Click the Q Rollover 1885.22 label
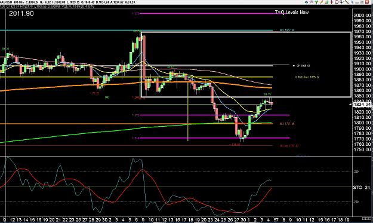This screenshot has height=223, width=373. pos(307,77)
